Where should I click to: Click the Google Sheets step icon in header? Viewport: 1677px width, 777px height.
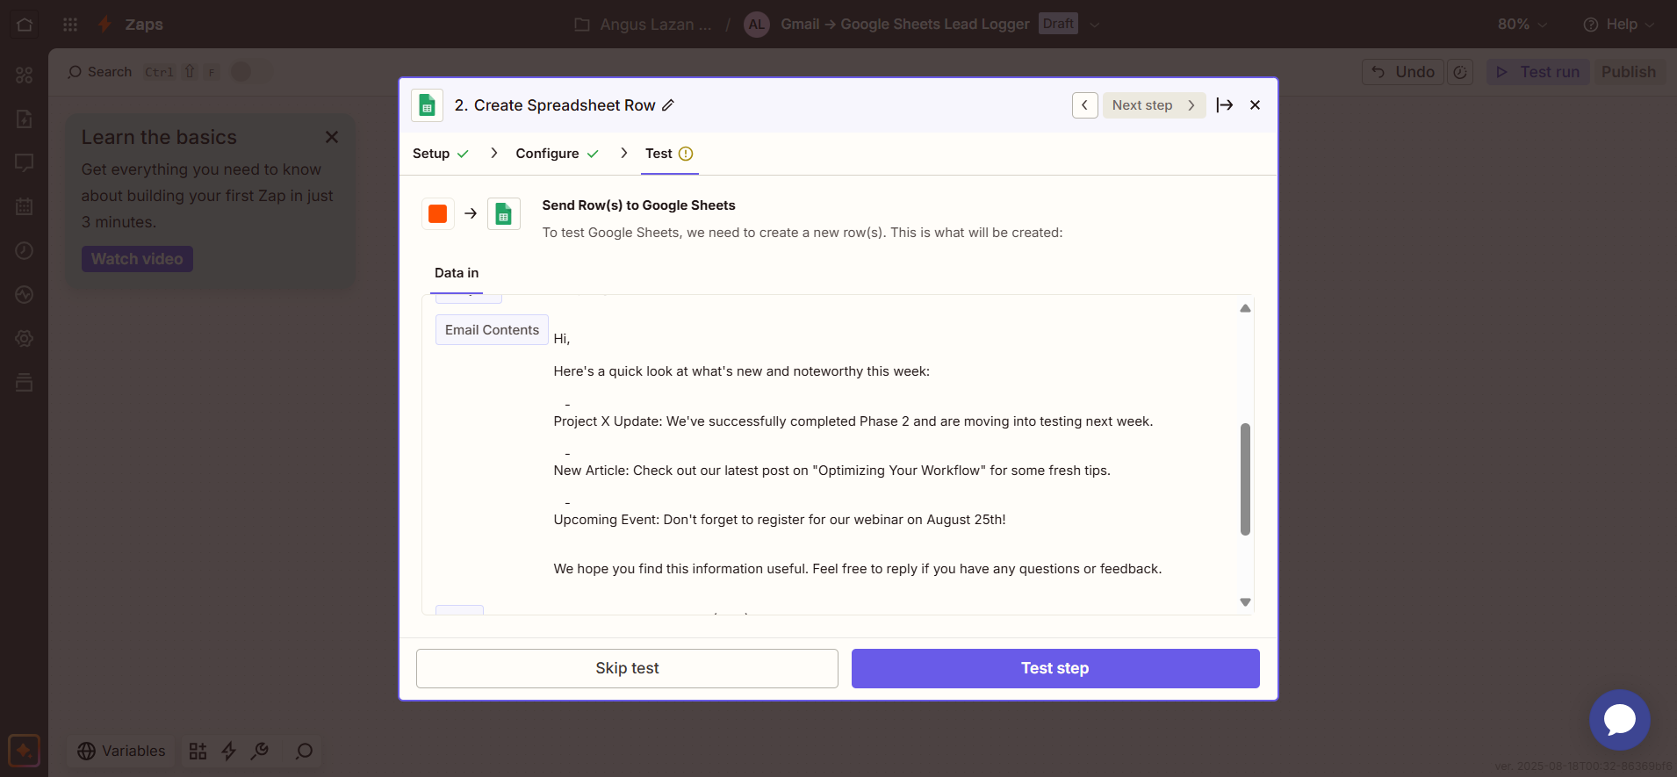click(x=427, y=105)
